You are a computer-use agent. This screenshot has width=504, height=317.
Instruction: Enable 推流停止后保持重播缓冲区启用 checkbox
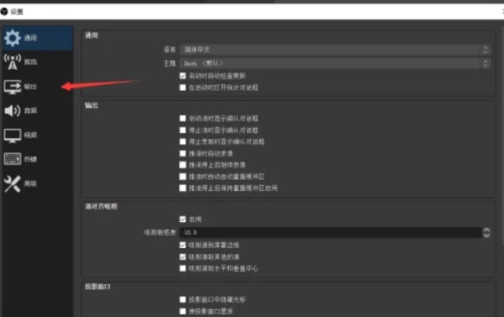(x=182, y=188)
